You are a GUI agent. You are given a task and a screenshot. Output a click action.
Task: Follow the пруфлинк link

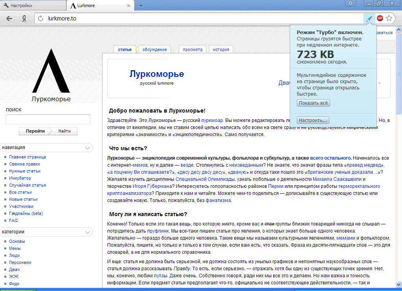click(x=158, y=231)
